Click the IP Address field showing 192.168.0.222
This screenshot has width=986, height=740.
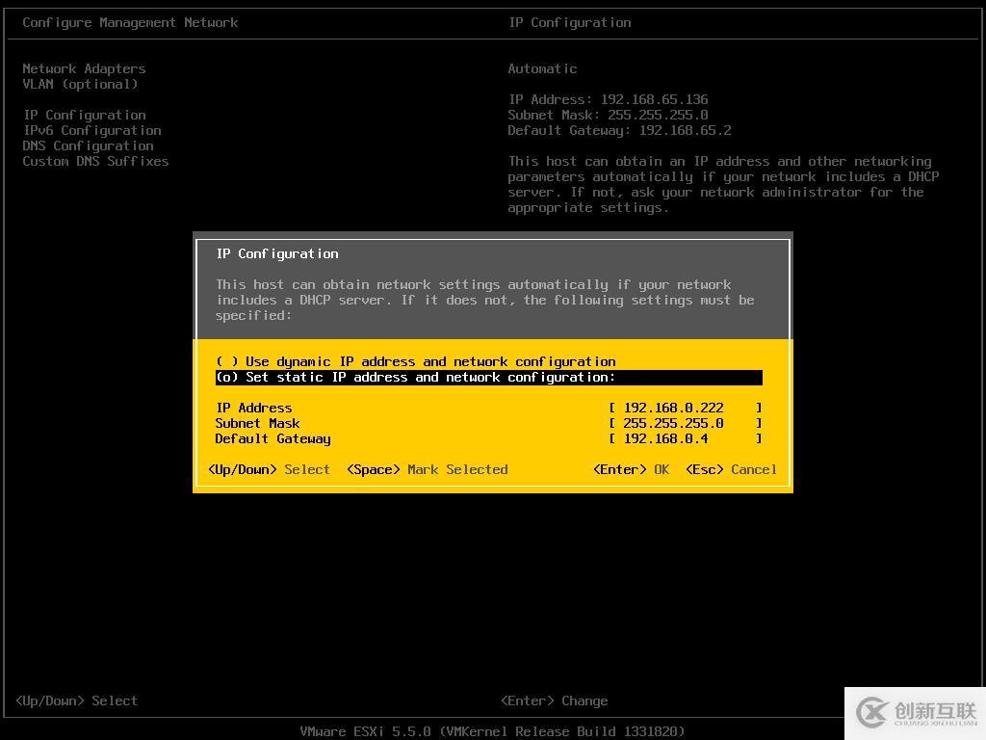click(x=686, y=408)
